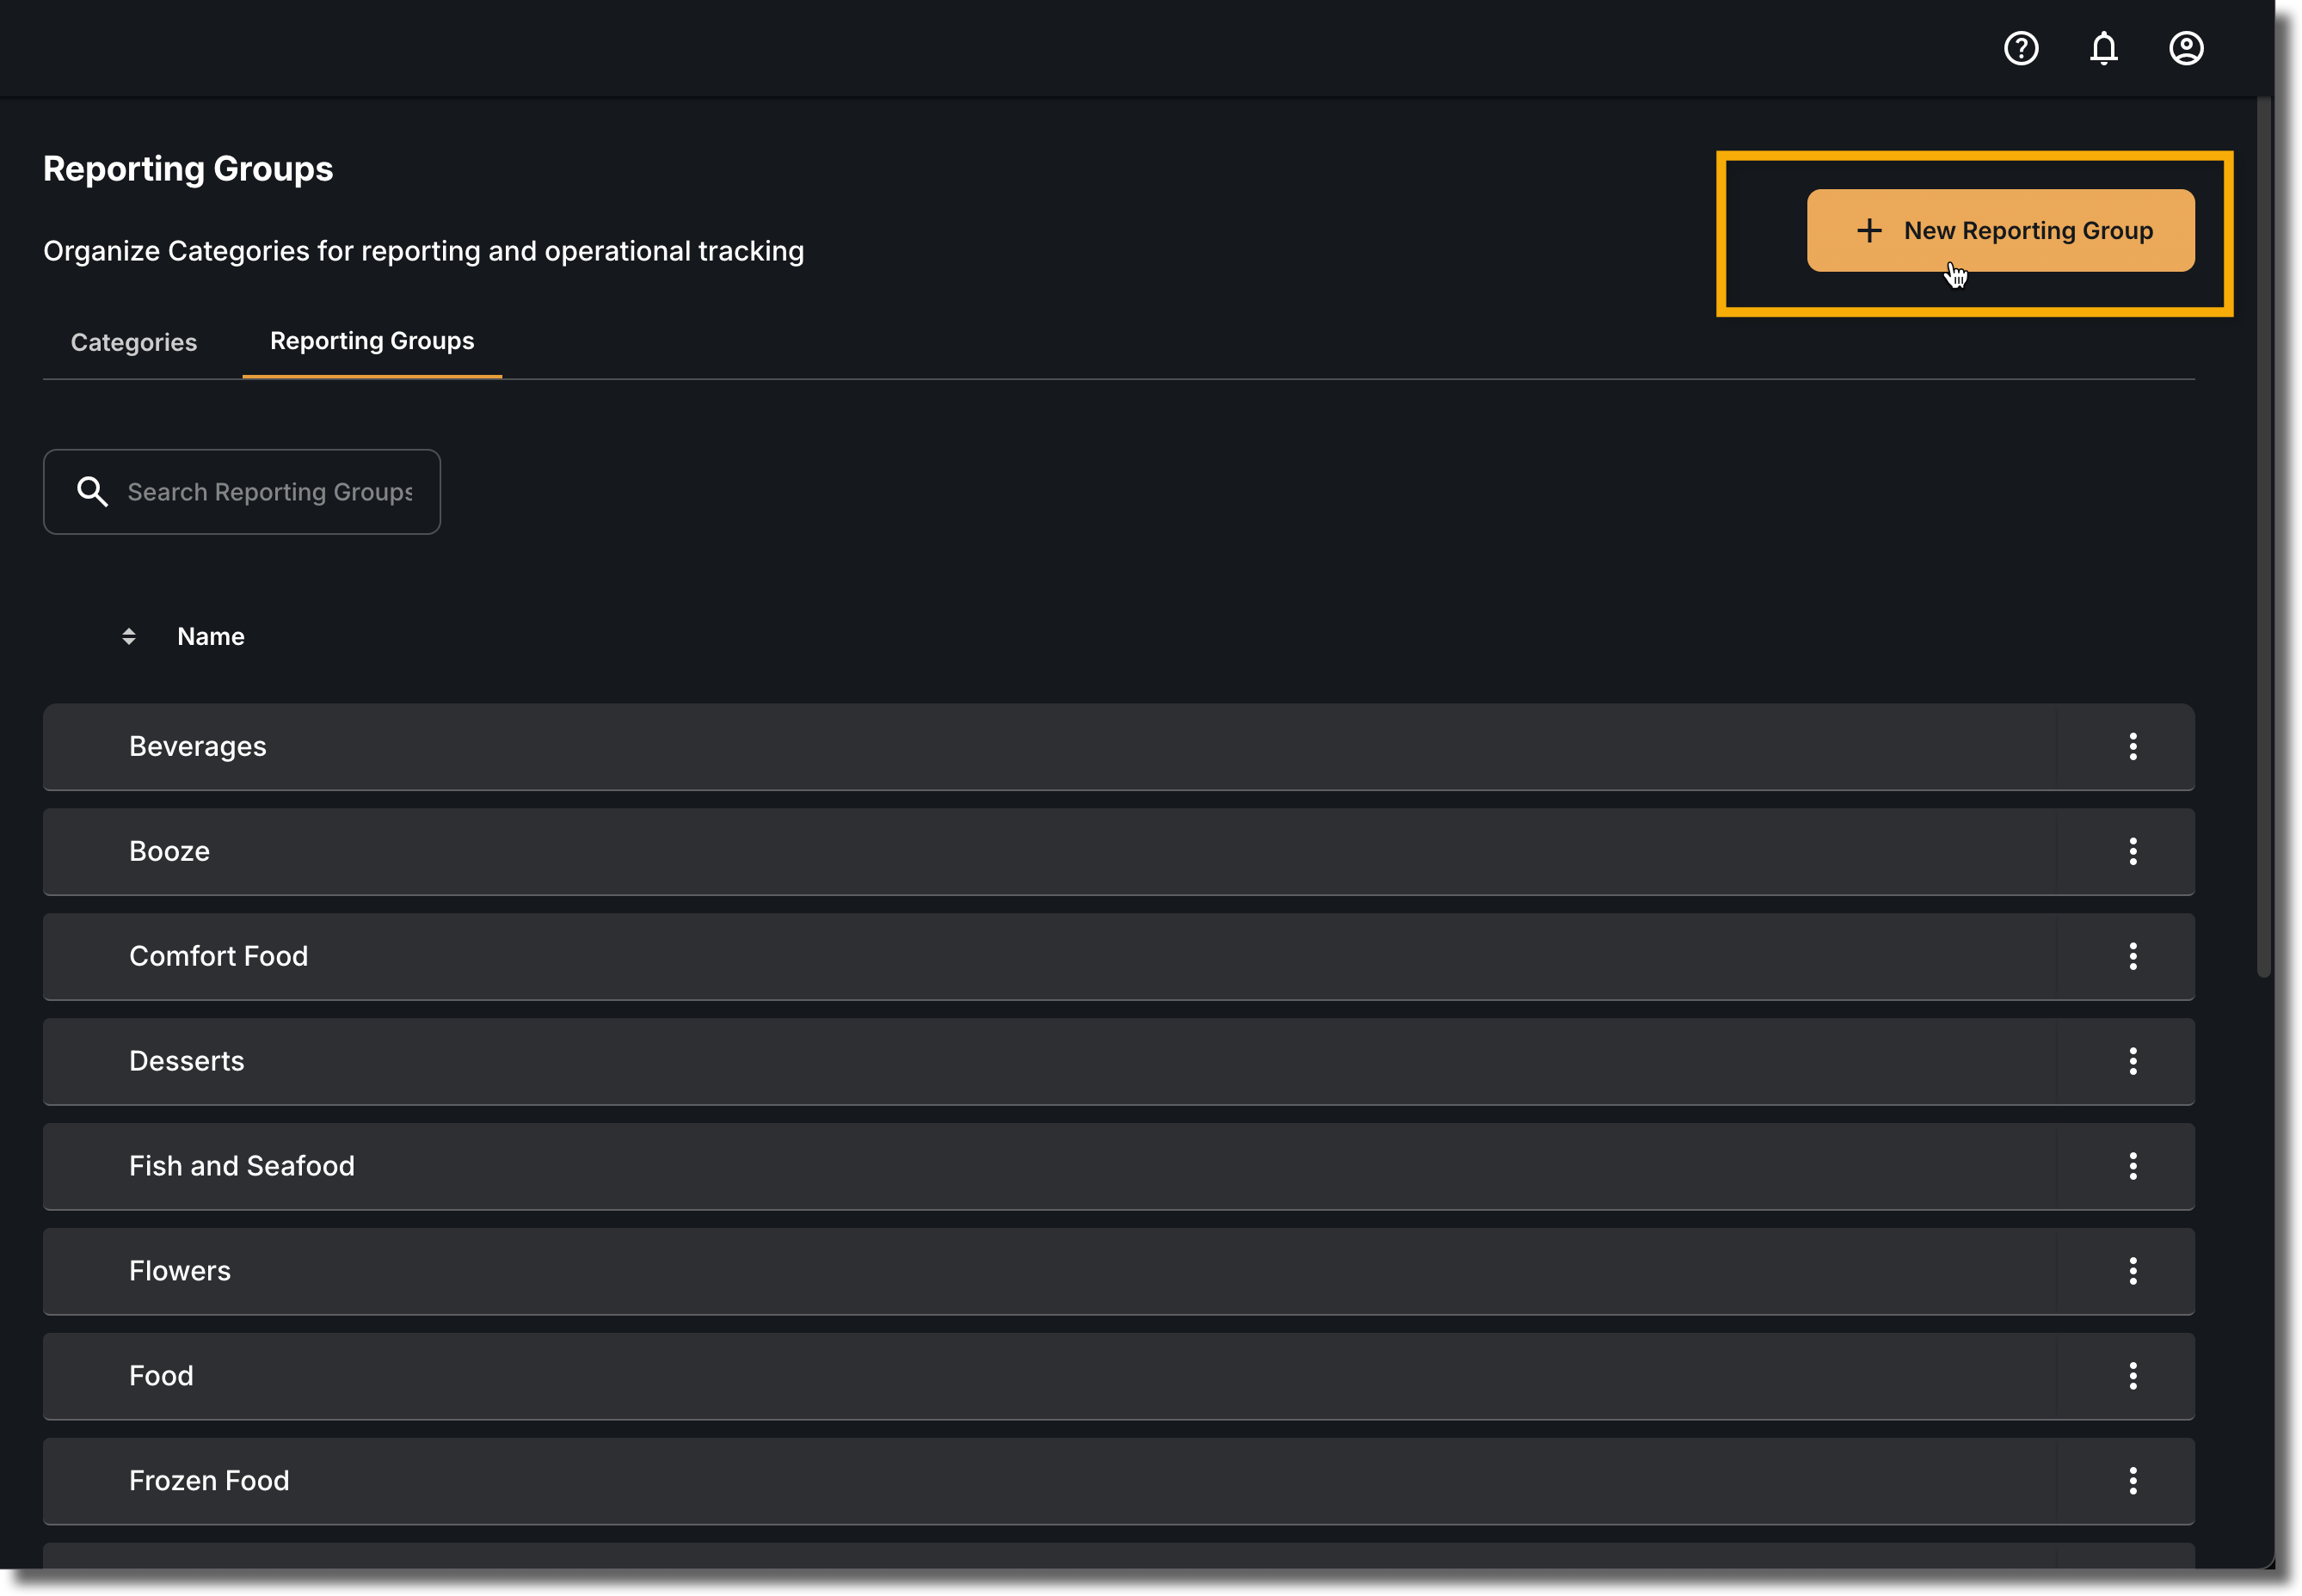Viewport: 2302px width, 1596px height.
Task: Open the three-dot menu for Desserts
Action: tap(2133, 1061)
